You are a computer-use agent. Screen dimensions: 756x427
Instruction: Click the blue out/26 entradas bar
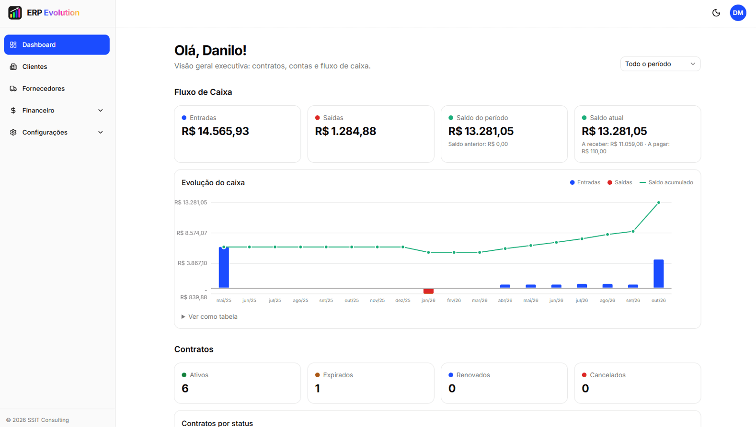[x=659, y=274]
